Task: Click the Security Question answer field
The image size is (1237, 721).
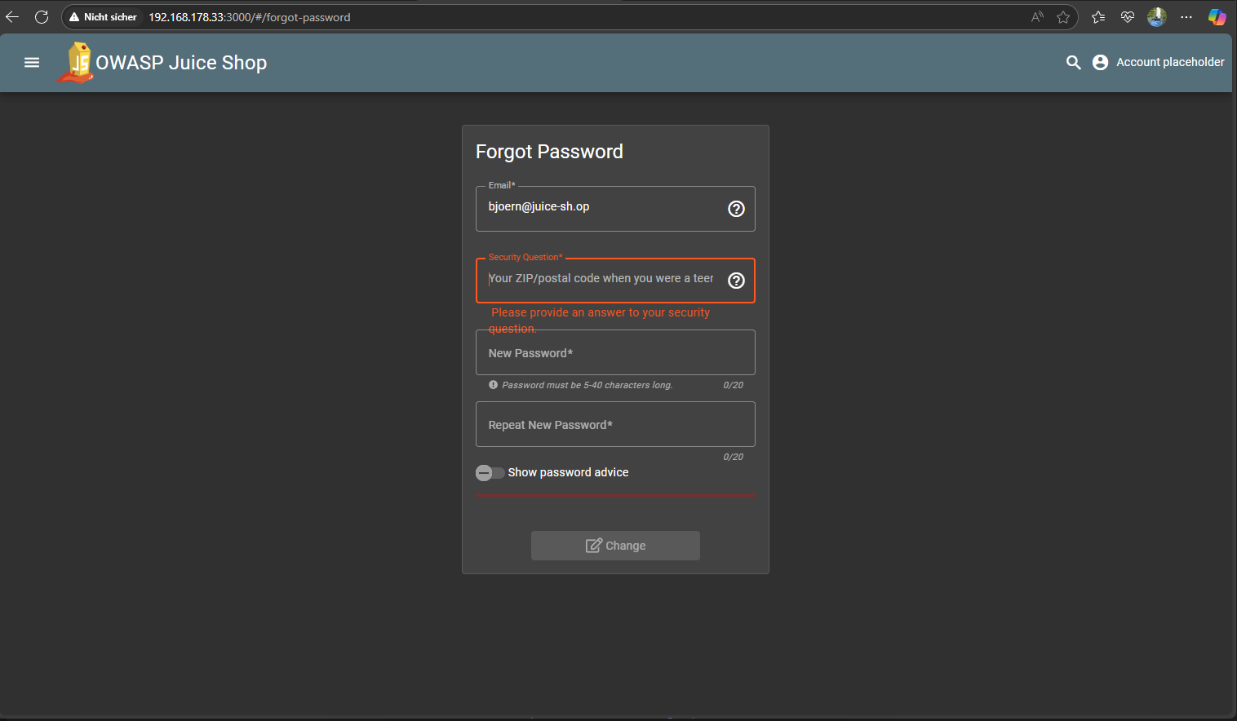Action: point(600,279)
